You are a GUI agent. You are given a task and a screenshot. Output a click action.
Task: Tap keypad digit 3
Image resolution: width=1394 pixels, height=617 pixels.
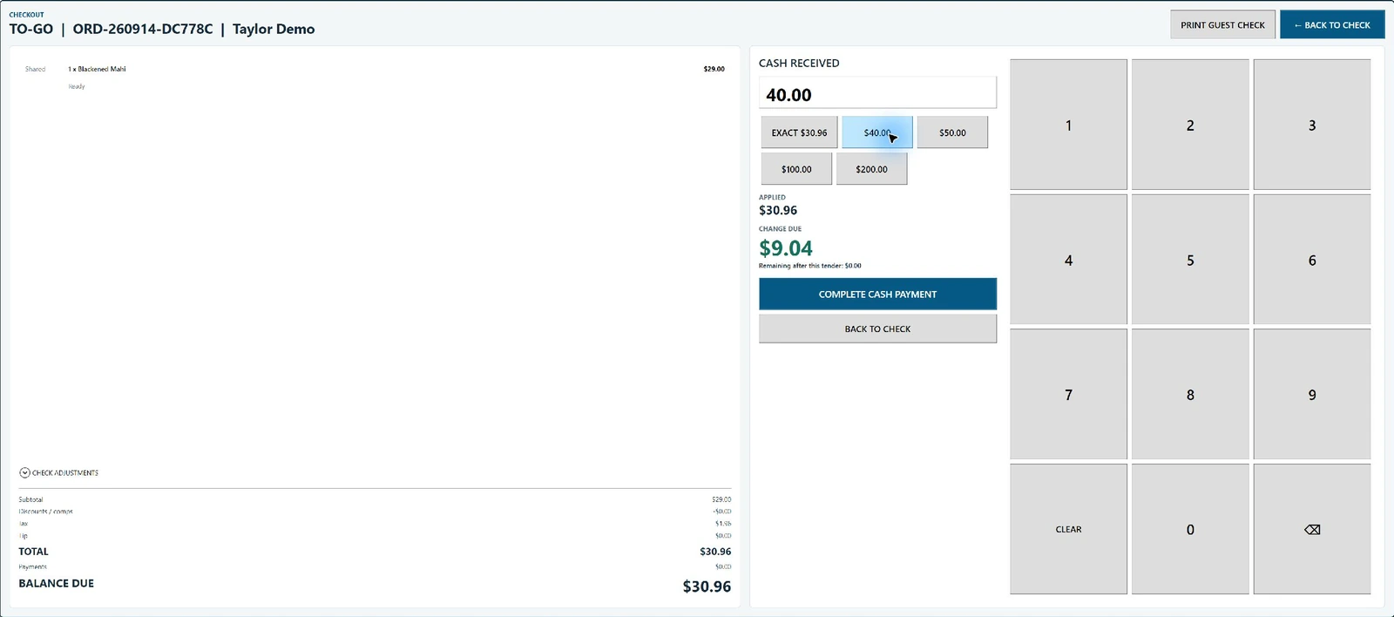(x=1312, y=125)
